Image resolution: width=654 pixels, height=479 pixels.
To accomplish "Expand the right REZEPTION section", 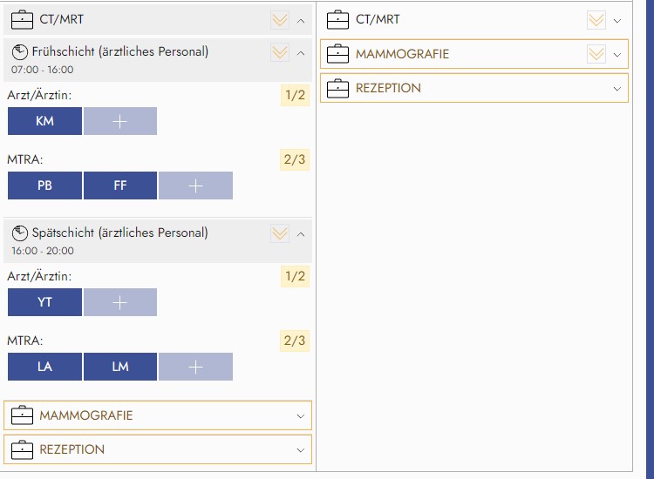I will [x=617, y=88].
